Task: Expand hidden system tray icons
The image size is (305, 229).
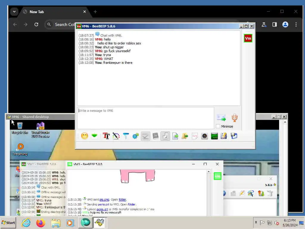Action: click(x=256, y=222)
